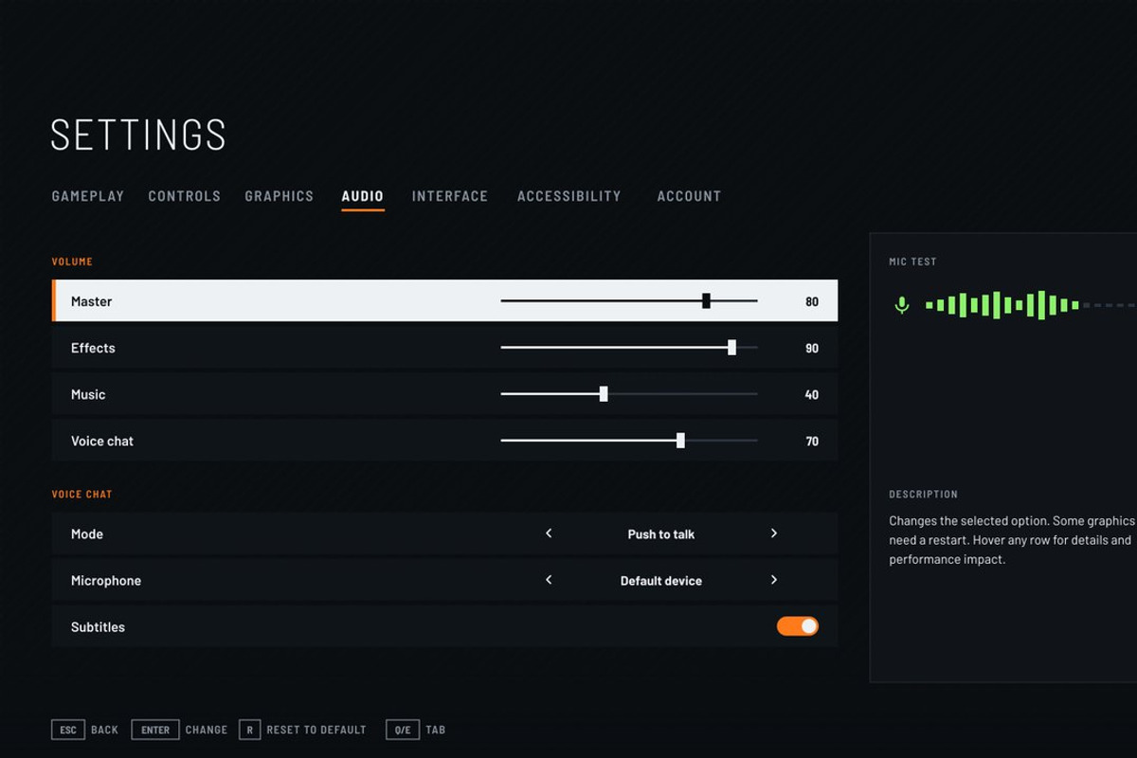Click the Q/E key icon
This screenshot has height=758, width=1137.
(403, 730)
